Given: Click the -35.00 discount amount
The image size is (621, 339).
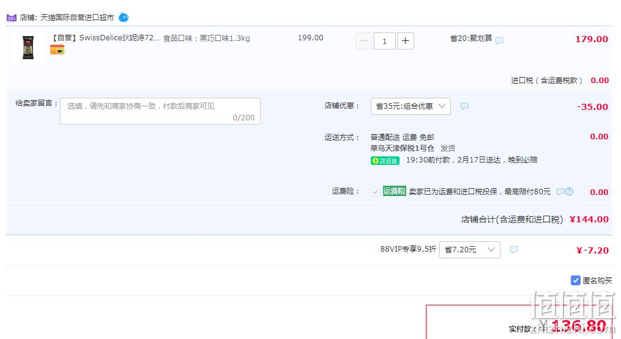Looking at the screenshot, I should click(592, 107).
